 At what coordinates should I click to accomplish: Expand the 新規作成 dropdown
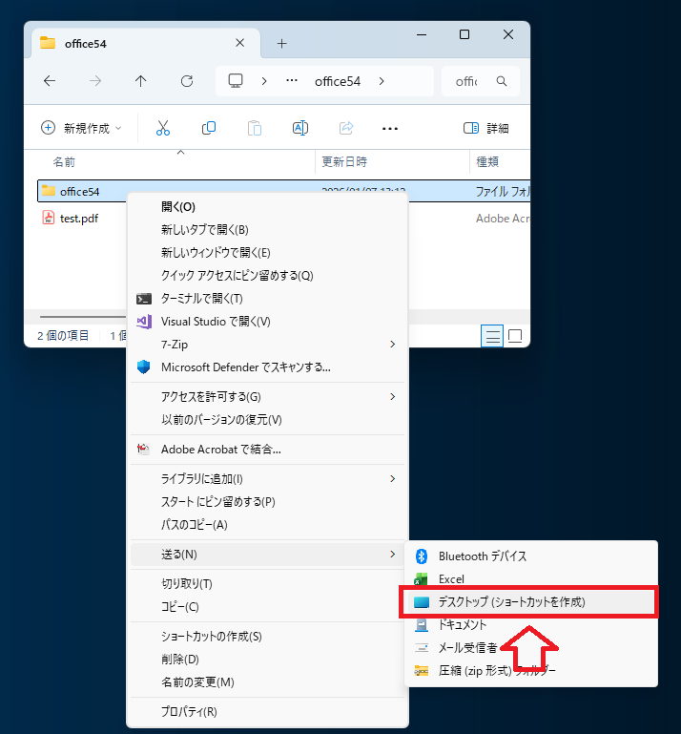pyautogui.click(x=81, y=128)
